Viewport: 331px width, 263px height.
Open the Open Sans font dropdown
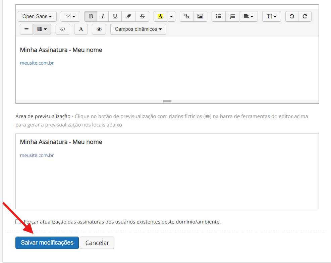37,16
